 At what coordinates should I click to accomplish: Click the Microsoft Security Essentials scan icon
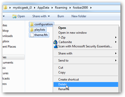[x=56, y=46]
